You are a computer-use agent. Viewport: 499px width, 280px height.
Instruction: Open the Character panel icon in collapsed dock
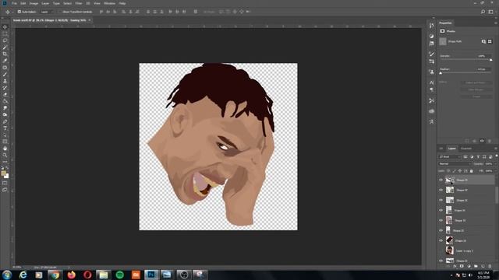tap(431, 82)
